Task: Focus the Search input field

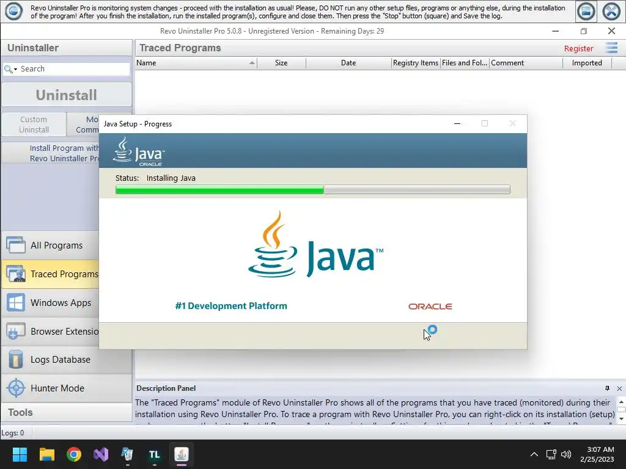Action: (74, 69)
